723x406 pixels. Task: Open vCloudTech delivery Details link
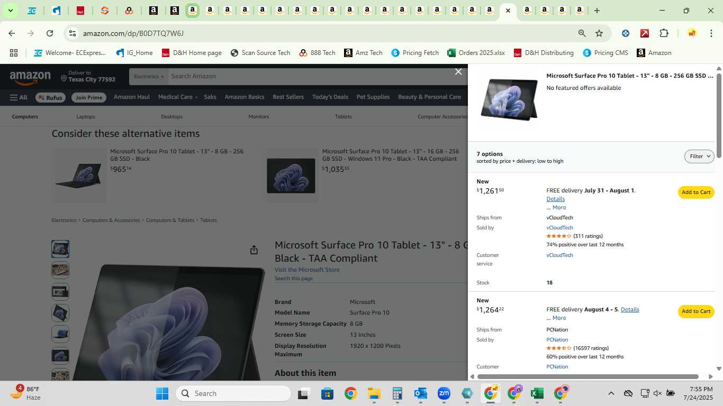pyautogui.click(x=555, y=199)
